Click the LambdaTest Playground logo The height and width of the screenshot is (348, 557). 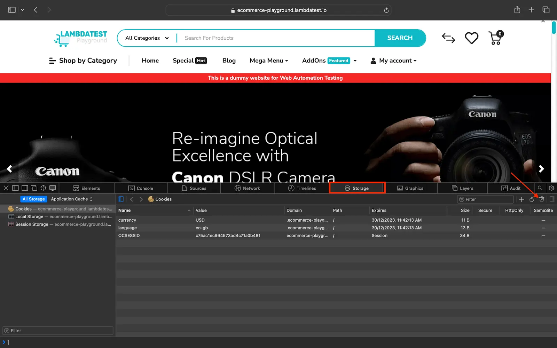[x=81, y=38]
